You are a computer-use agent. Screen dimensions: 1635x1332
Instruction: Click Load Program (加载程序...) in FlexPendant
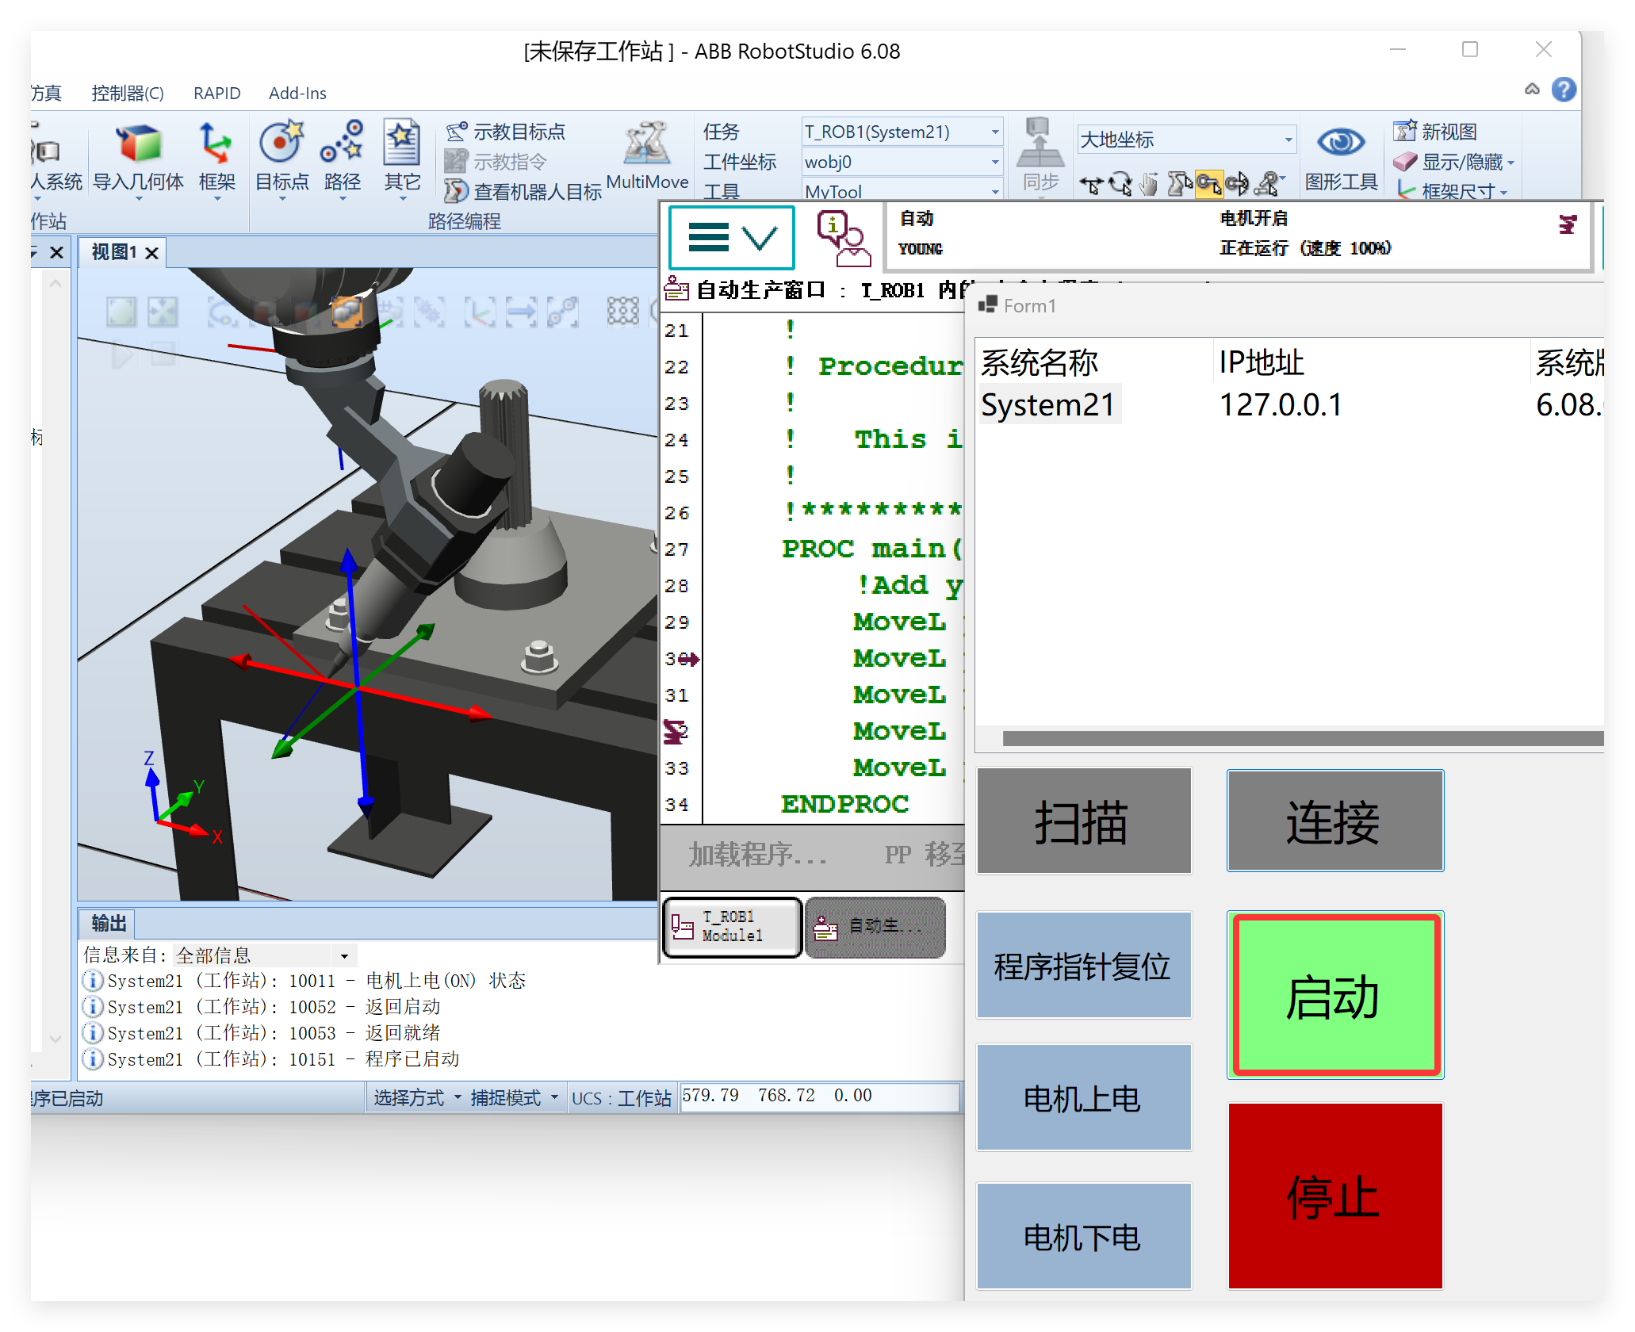click(757, 855)
